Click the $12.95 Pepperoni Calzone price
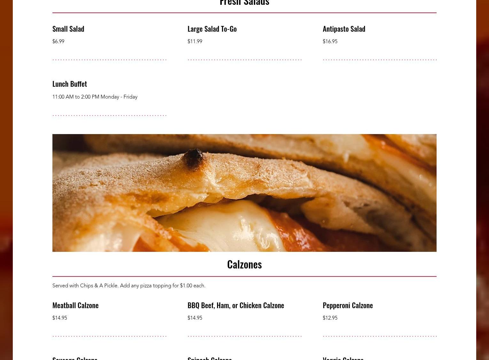The height and width of the screenshot is (360, 489). [x=330, y=318]
